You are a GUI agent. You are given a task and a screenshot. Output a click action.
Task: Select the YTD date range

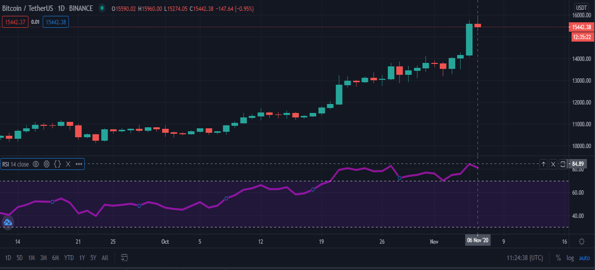pos(69,258)
